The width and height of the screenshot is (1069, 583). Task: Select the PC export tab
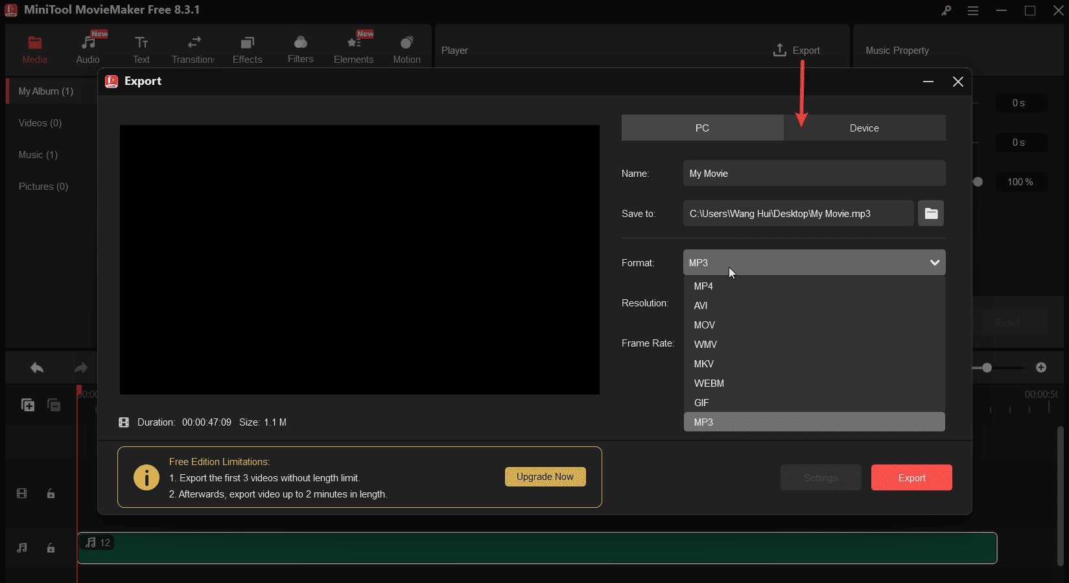tap(702, 128)
